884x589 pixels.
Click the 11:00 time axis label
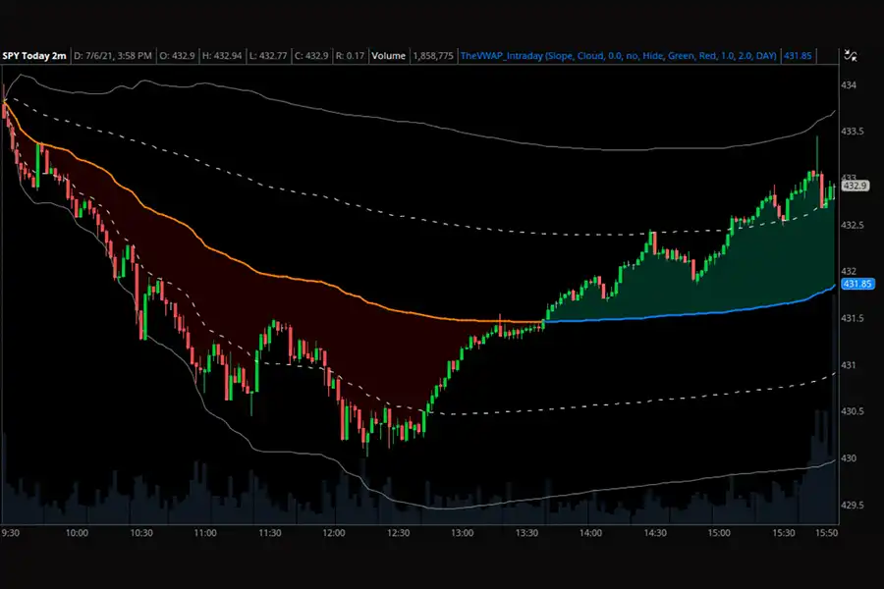click(x=205, y=533)
